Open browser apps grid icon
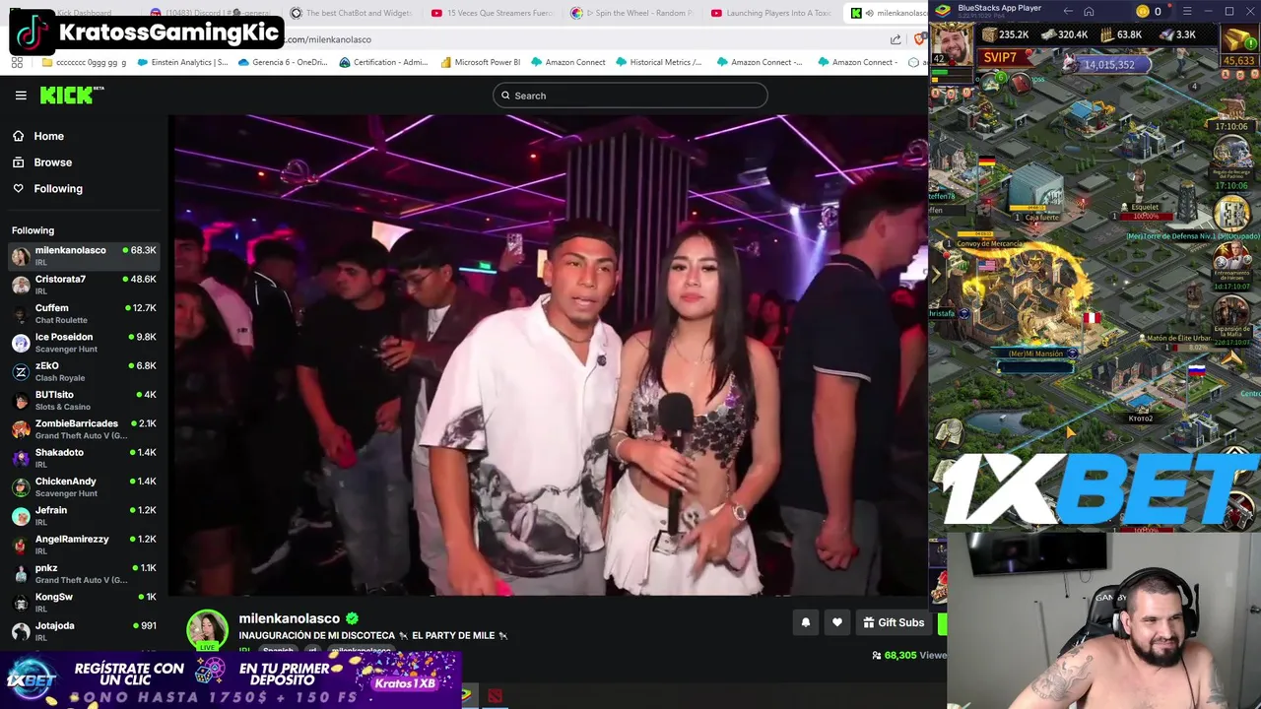 (x=17, y=62)
